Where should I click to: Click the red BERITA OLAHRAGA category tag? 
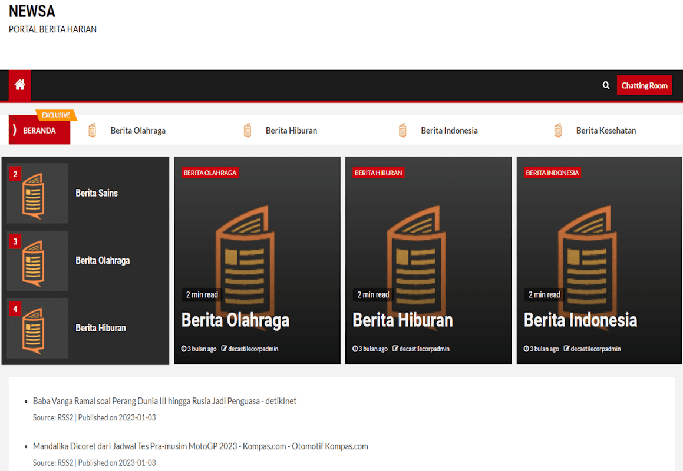pos(210,173)
